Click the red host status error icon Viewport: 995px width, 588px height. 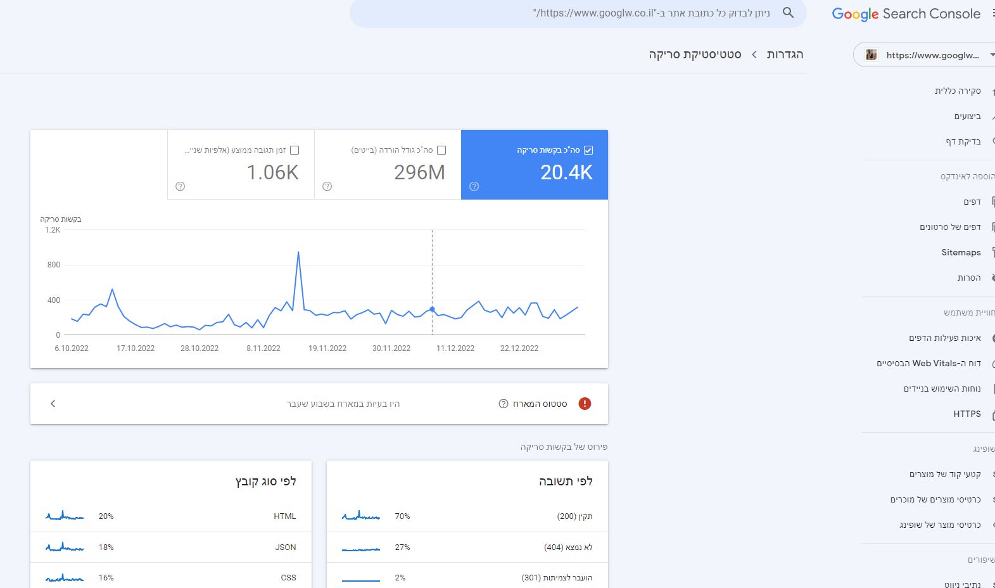tap(585, 404)
